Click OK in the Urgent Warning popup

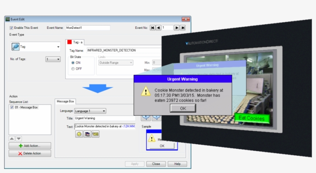pyautogui.click(x=183, y=108)
